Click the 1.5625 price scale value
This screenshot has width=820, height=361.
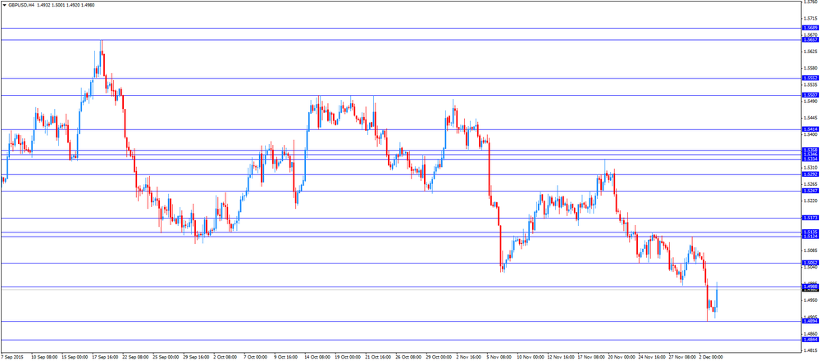point(809,52)
